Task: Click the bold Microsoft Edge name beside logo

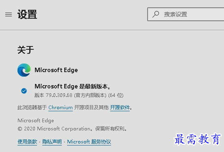Action: point(56,70)
